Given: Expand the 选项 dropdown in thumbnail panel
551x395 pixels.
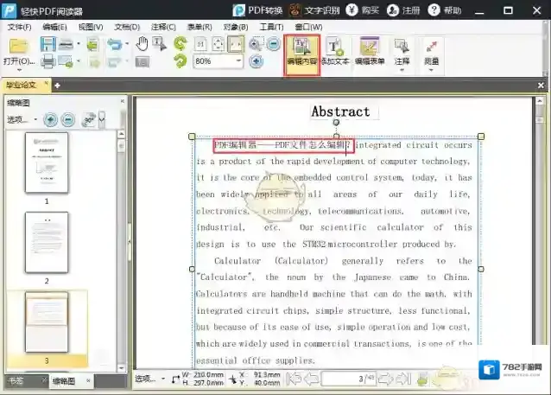Looking at the screenshot, I should (22, 119).
